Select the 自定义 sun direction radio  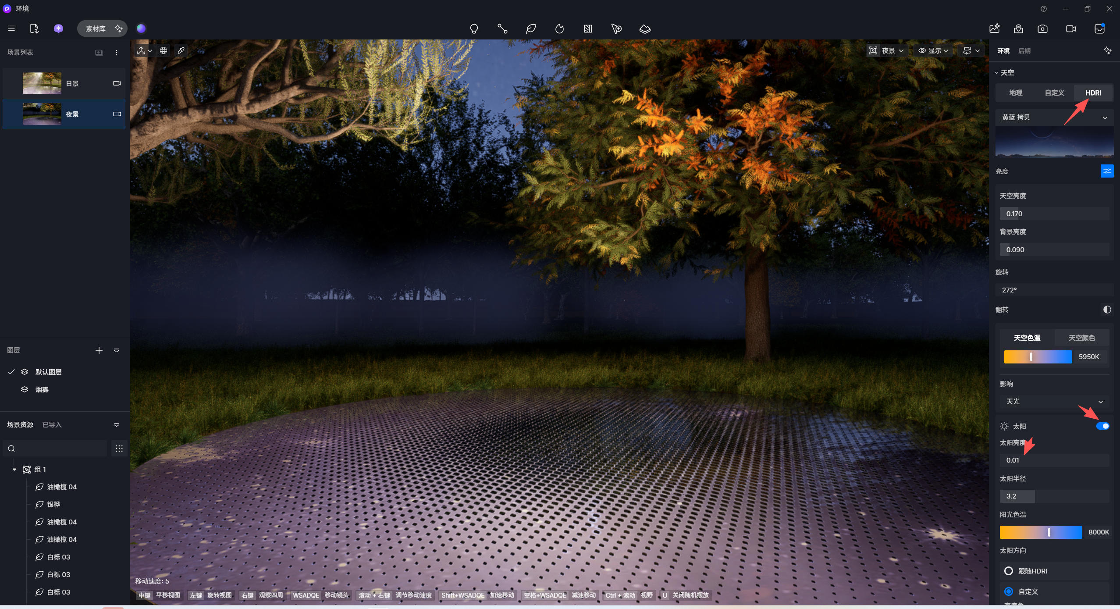1009,591
